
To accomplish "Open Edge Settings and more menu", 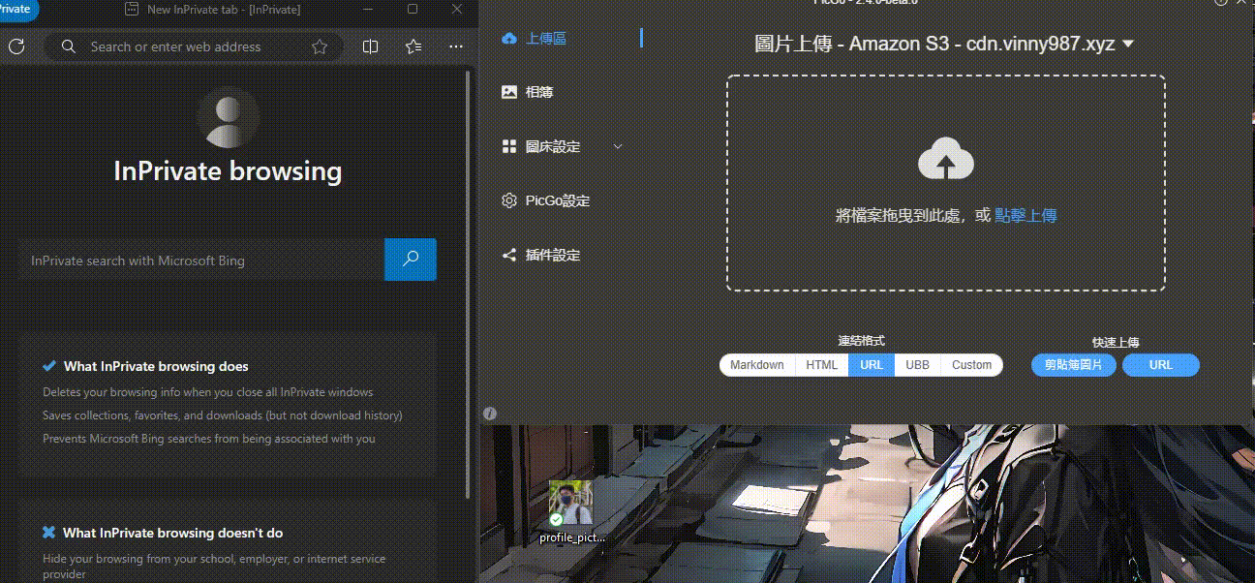I will [x=455, y=46].
